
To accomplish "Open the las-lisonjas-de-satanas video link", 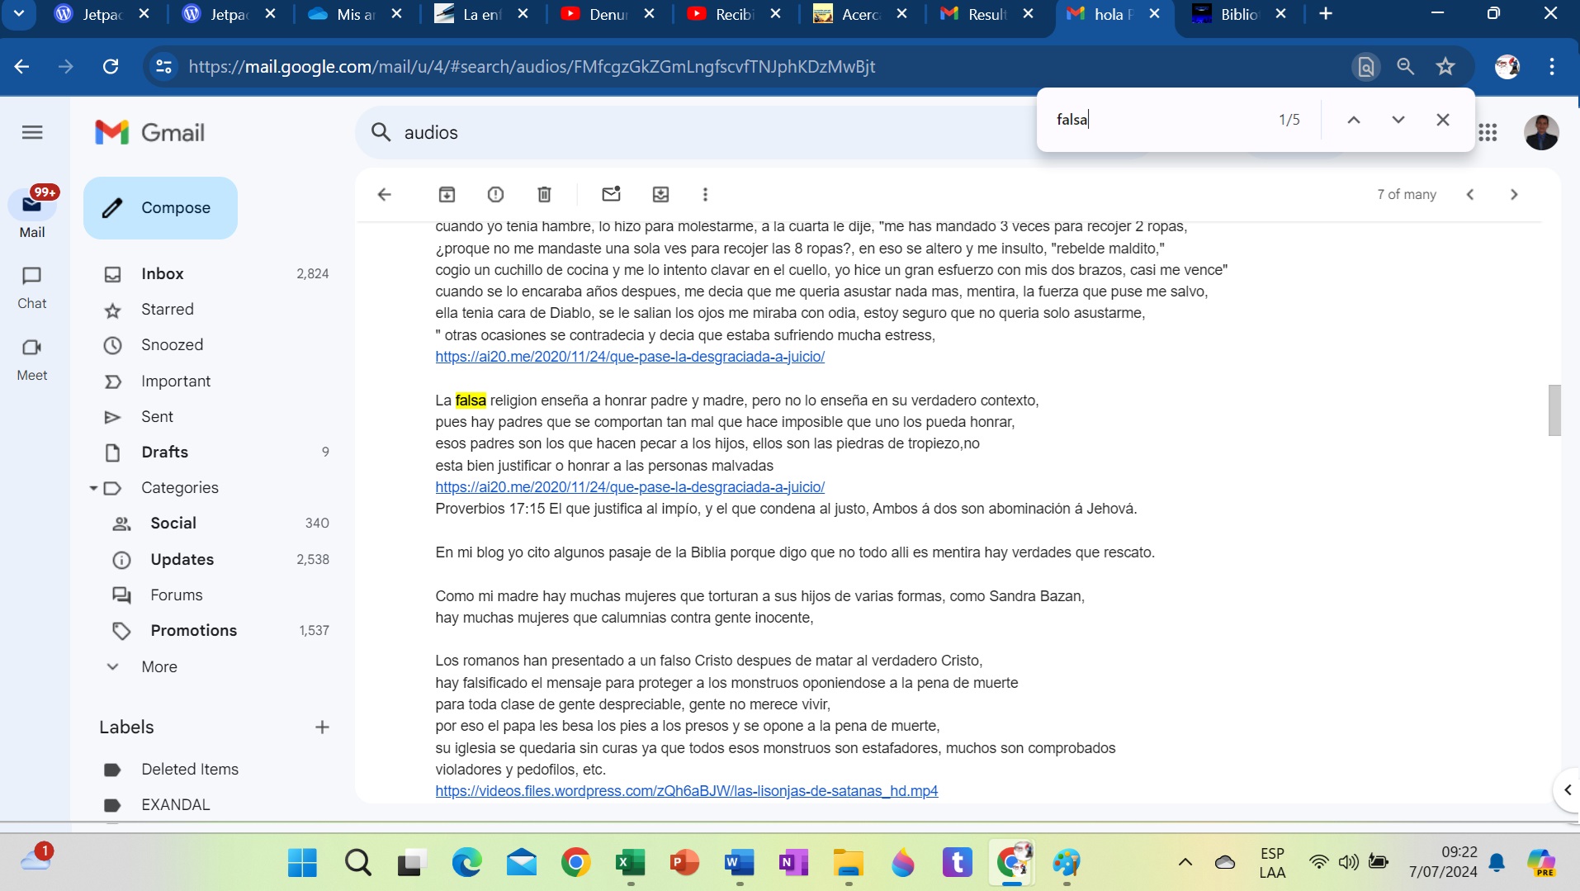I will (686, 791).
